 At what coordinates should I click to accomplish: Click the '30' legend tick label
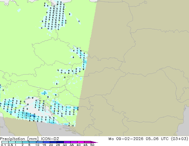[x=65, y=145]
